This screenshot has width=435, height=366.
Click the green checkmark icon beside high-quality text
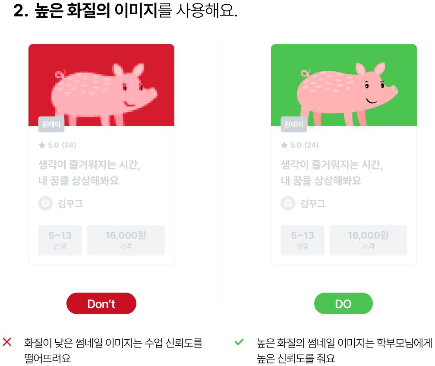pyautogui.click(x=239, y=342)
